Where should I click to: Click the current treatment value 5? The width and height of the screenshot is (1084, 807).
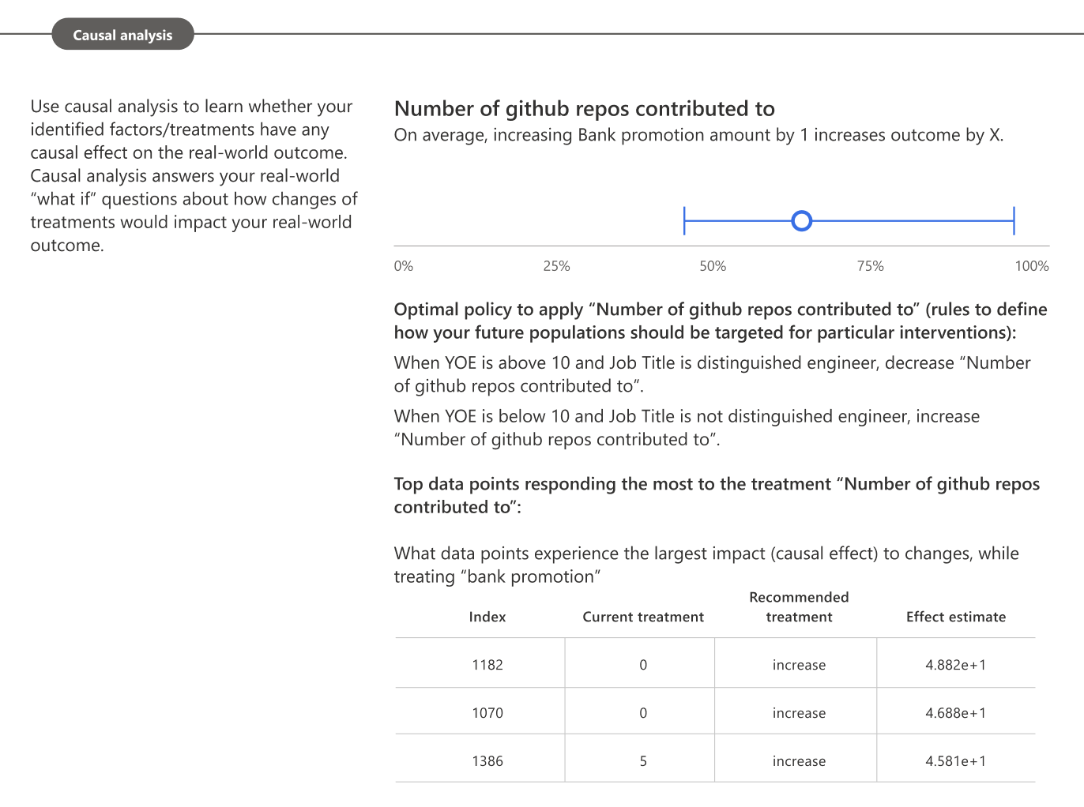coord(643,761)
